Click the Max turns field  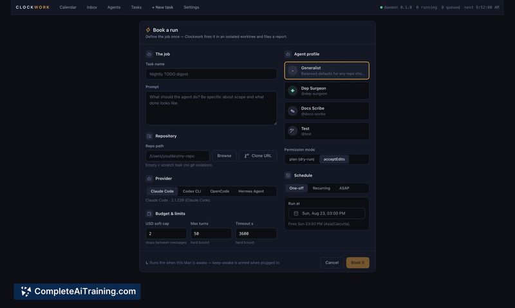(211, 233)
